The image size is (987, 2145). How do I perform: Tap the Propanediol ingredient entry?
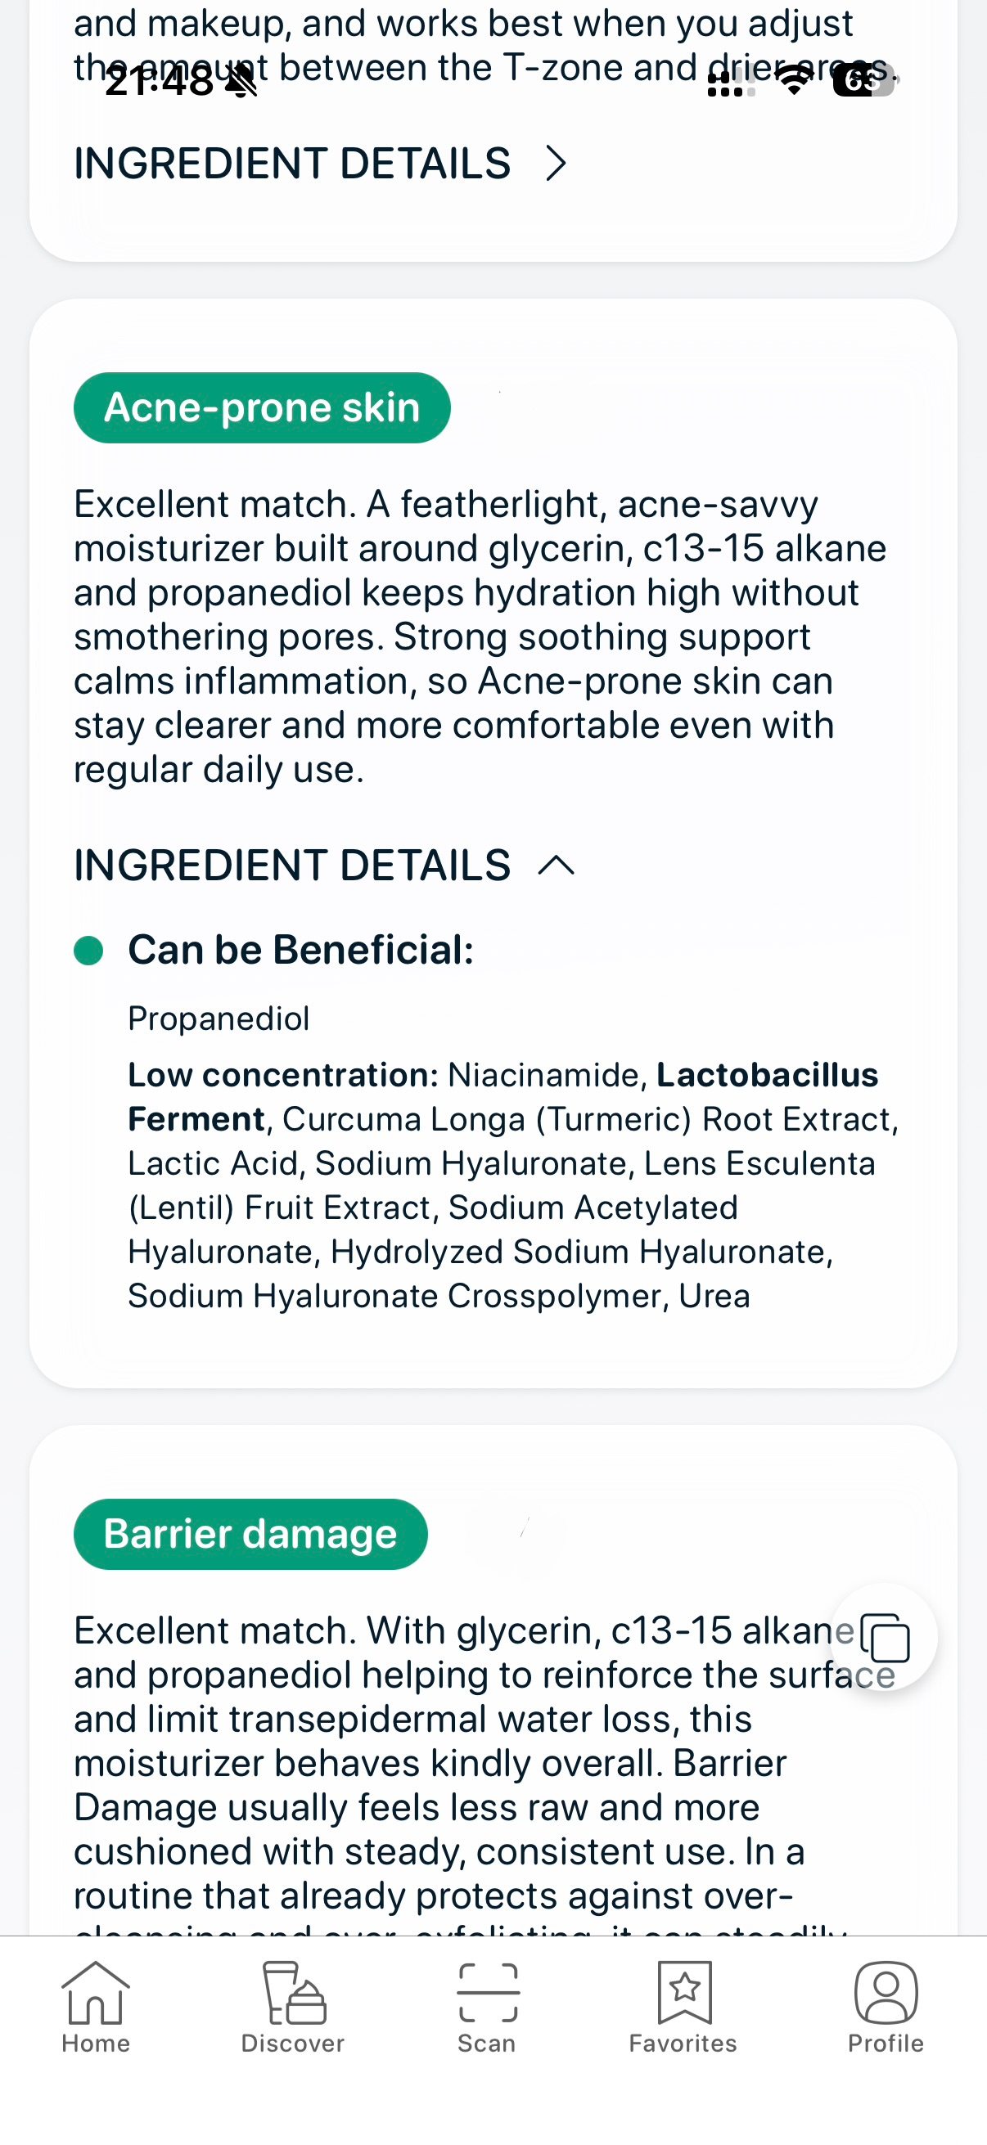tap(219, 1018)
